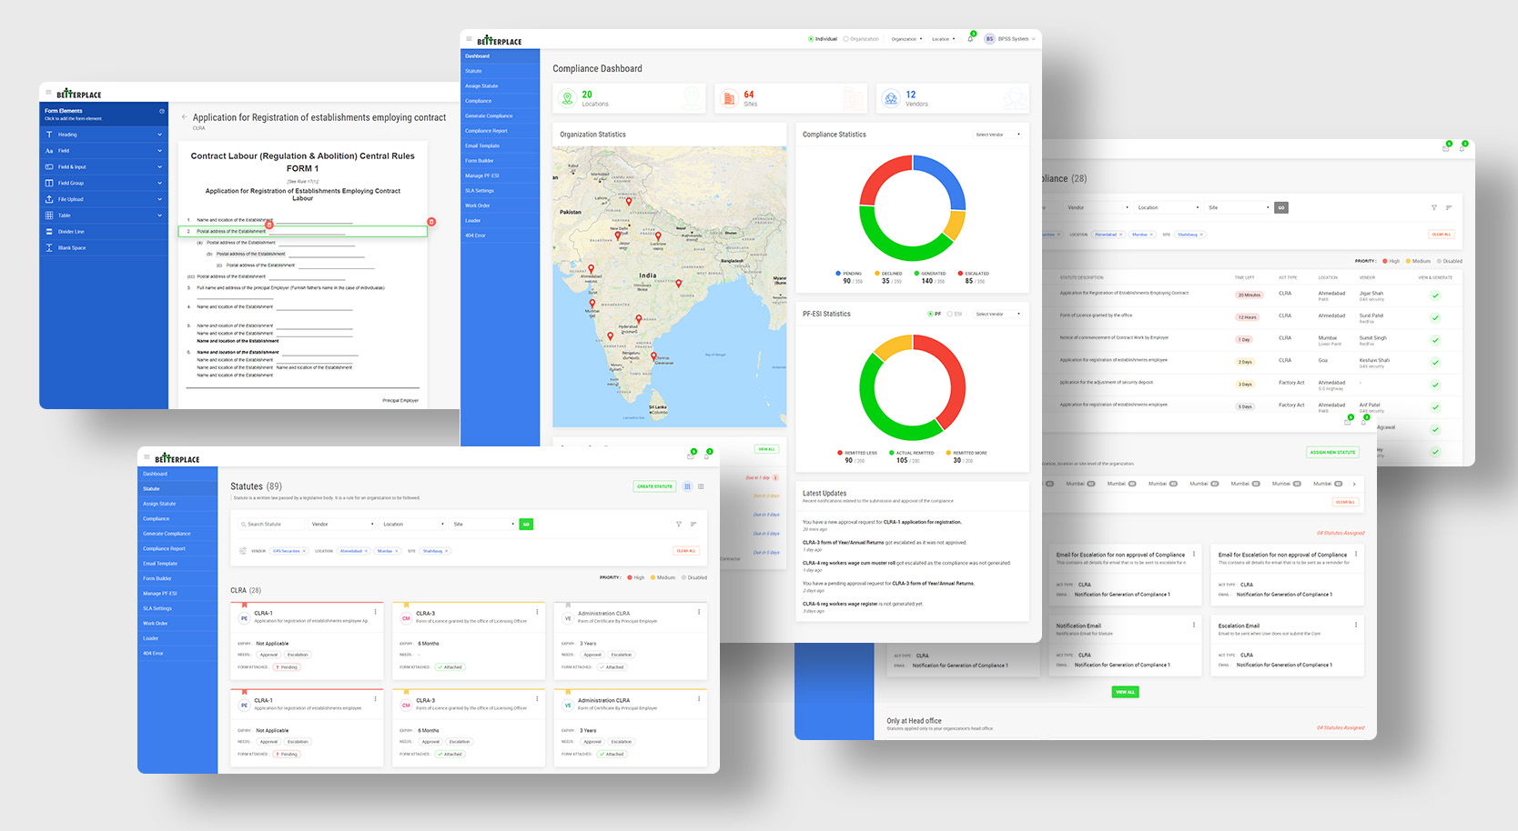The height and width of the screenshot is (831, 1518).
Task: Switch Statutes to grid view icon
Action: tap(687, 486)
